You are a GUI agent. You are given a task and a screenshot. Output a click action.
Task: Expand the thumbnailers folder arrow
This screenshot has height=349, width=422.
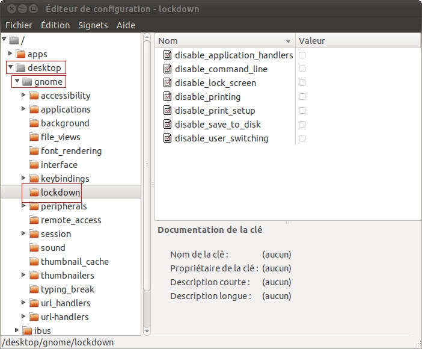pos(23,274)
